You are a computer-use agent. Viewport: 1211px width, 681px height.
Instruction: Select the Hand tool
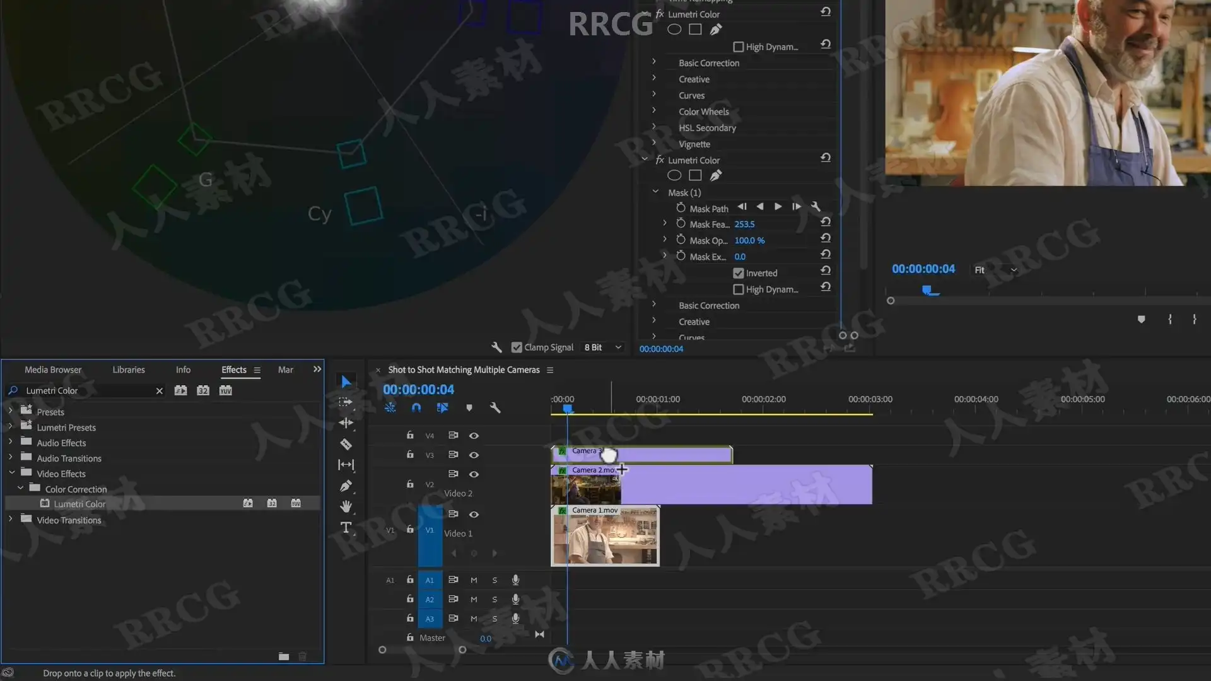click(x=346, y=506)
